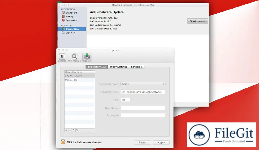Image resolution: width=259 pixels, height=150 pixels.
Task: Open History in the McAfee sidebar
Action: pos(69,16)
